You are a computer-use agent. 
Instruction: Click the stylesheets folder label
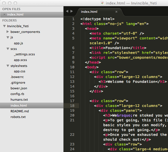pos(19,66)
